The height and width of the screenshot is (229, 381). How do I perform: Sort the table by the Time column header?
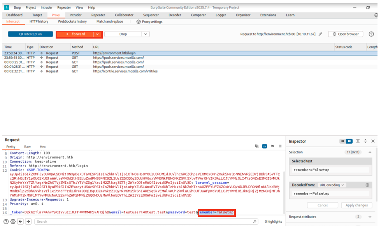[x=14, y=47]
